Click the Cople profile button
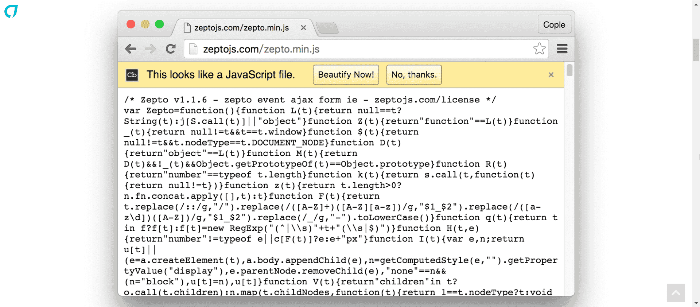This screenshot has width=700, height=307. point(554,24)
